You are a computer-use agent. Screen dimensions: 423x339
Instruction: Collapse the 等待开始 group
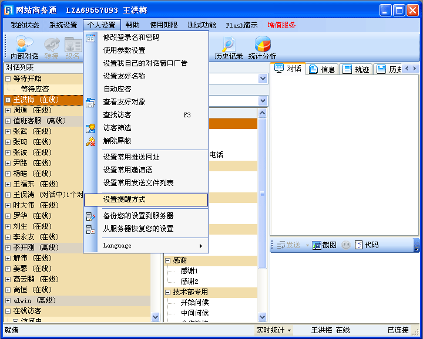pos(8,79)
